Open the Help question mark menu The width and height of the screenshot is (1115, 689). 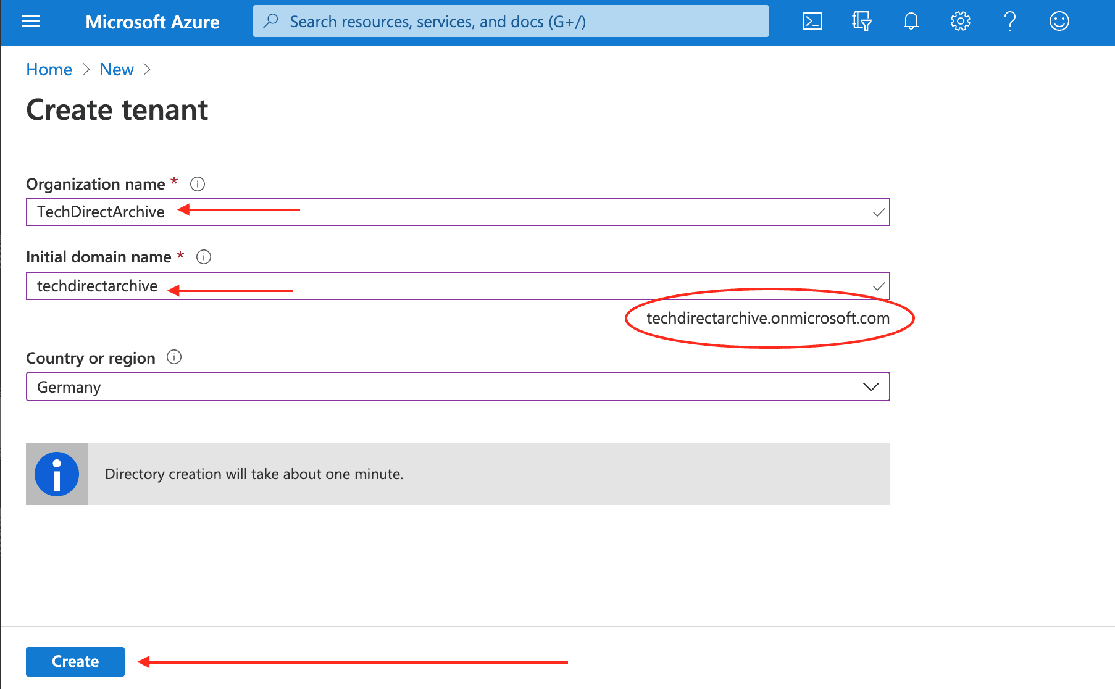1009,22
